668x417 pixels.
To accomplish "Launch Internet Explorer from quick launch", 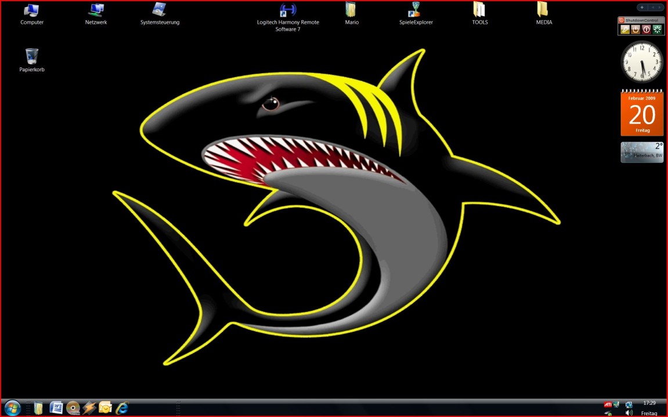I will pyautogui.click(x=122, y=408).
